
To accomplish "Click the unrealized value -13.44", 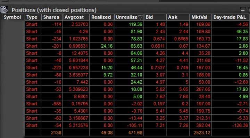I will 129,118.
